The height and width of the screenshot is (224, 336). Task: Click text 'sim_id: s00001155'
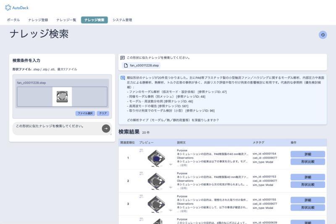[x=265, y=199]
